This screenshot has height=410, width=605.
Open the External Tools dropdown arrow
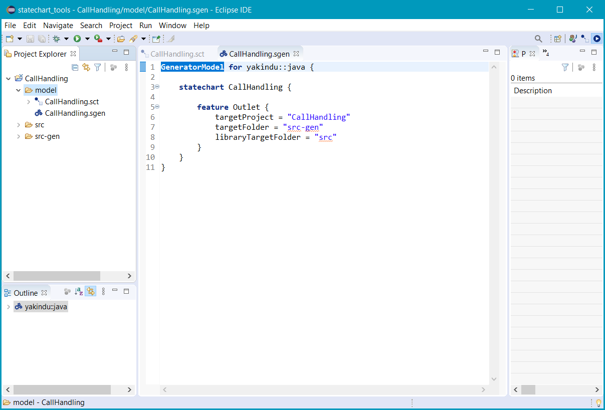108,39
